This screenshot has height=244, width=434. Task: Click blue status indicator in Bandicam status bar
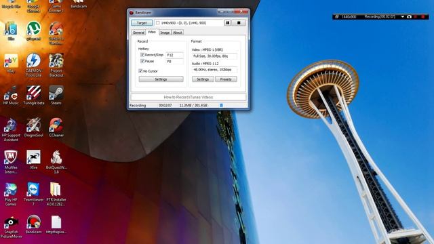click(x=221, y=106)
